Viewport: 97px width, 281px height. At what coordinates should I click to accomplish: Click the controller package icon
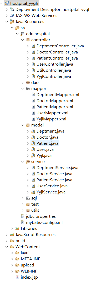pyautogui.click(x=28, y=40)
